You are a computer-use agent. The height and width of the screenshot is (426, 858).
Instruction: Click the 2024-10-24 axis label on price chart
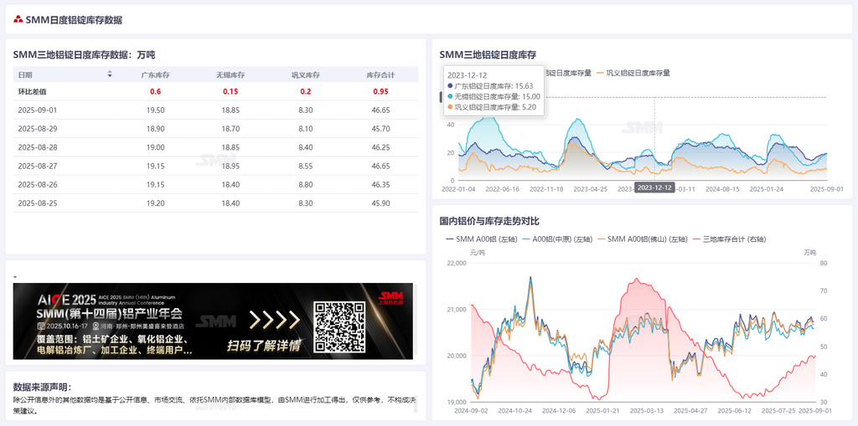tap(515, 409)
